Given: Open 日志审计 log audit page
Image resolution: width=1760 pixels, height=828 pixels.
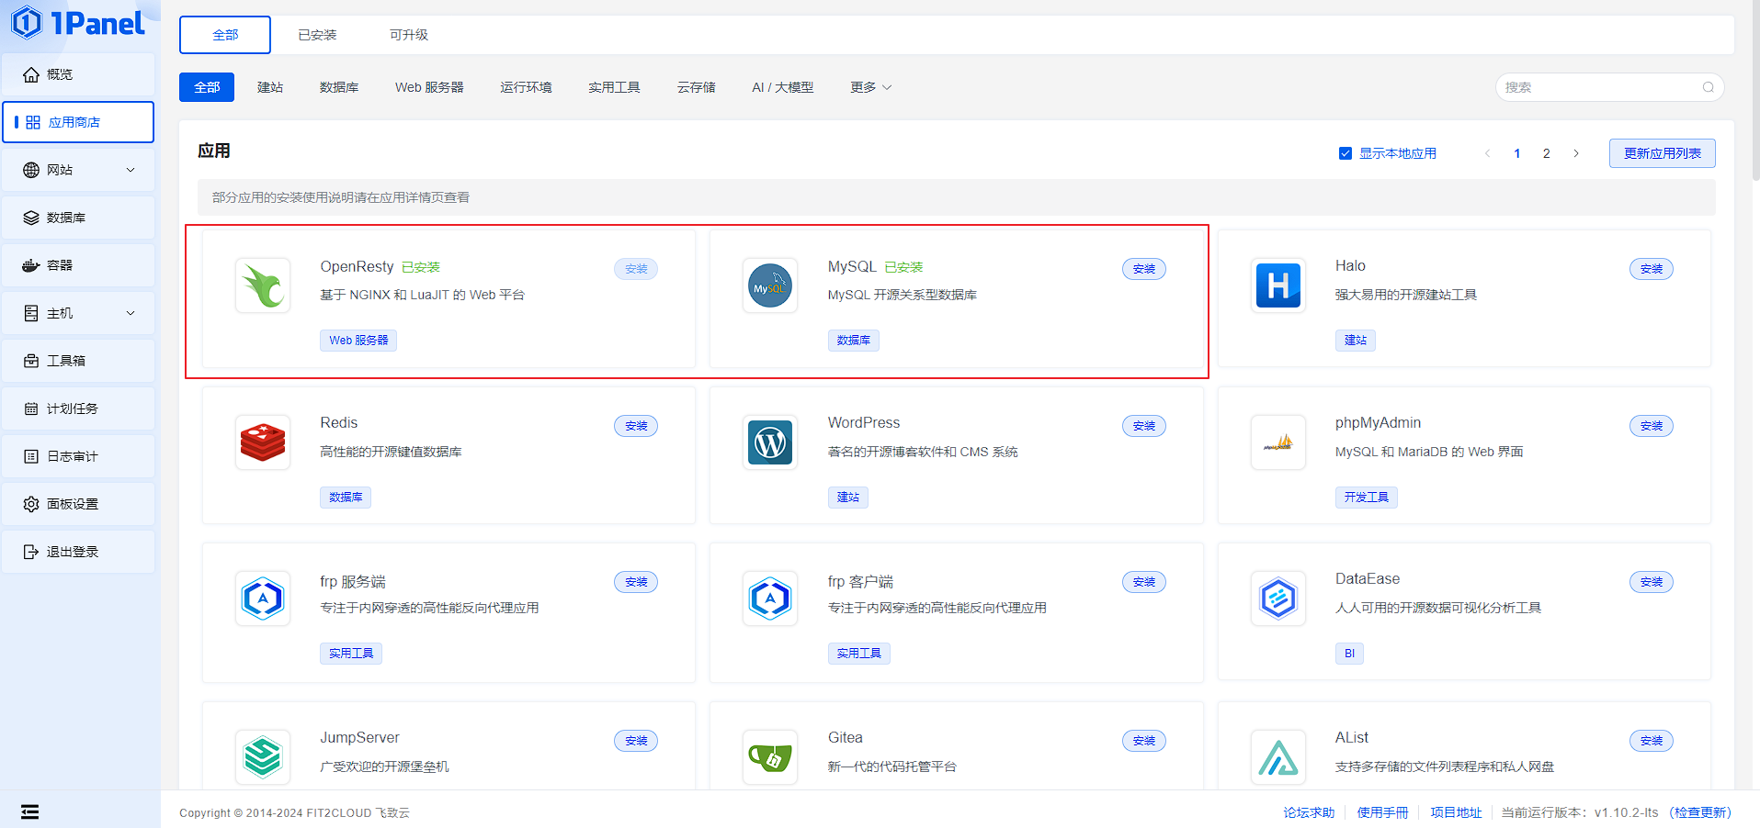Looking at the screenshot, I should 78,456.
